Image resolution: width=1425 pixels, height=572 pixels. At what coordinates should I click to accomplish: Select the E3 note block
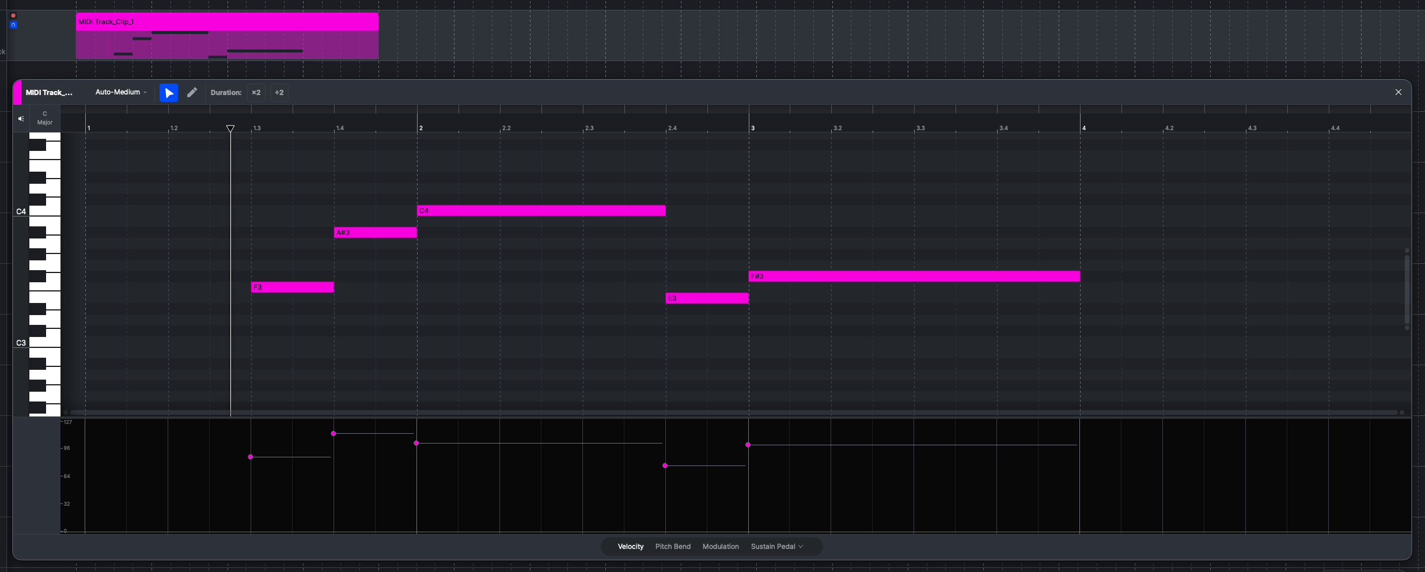pos(707,298)
